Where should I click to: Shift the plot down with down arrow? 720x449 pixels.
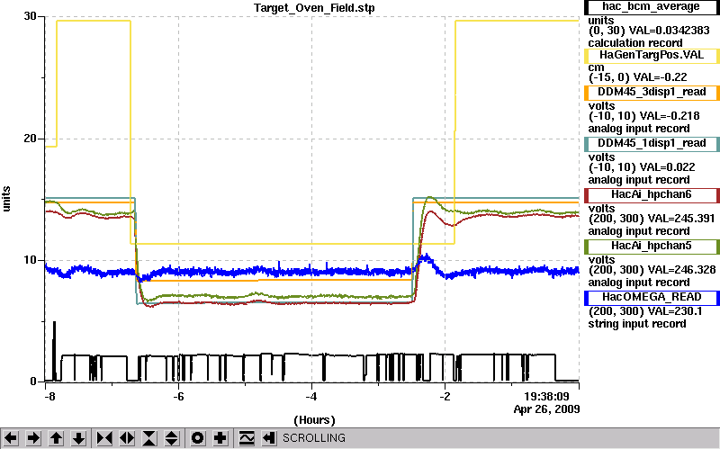click(79, 438)
